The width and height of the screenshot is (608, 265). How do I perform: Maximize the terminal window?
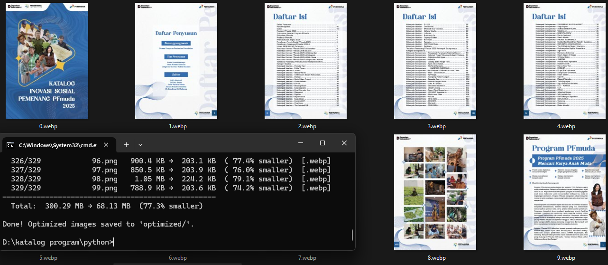[x=322, y=143]
